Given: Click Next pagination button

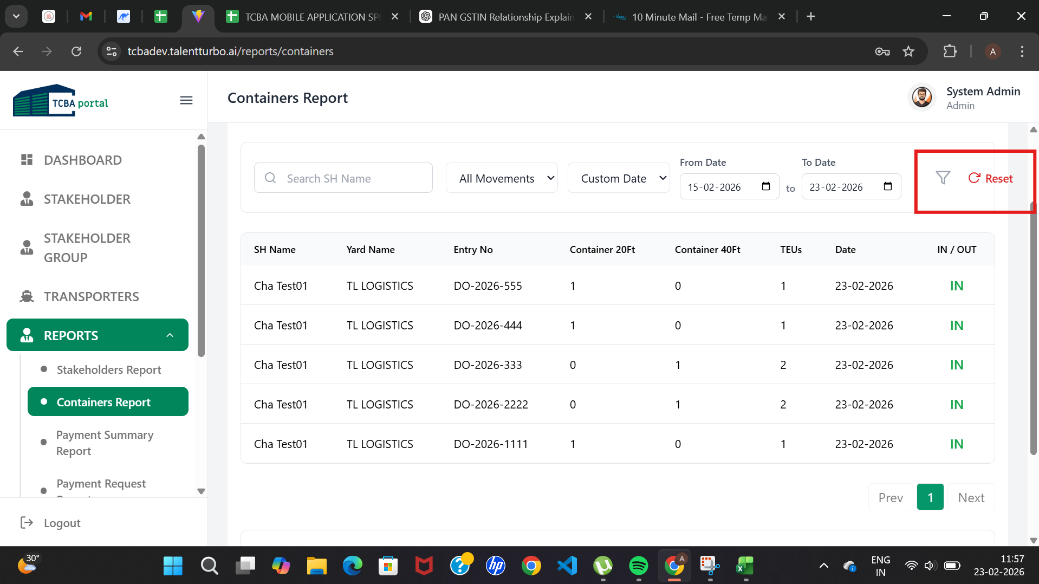Looking at the screenshot, I should point(971,497).
